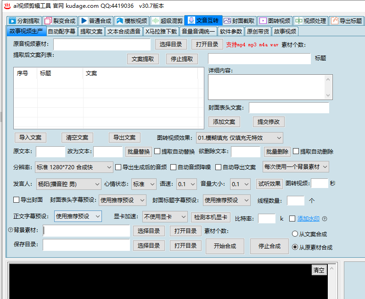
Task: Click the 裂变合成 tab icon
Action: pyautogui.click(x=48, y=21)
